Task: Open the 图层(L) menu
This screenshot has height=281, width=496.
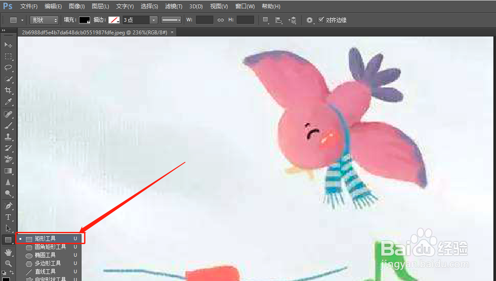Action: point(100,7)
